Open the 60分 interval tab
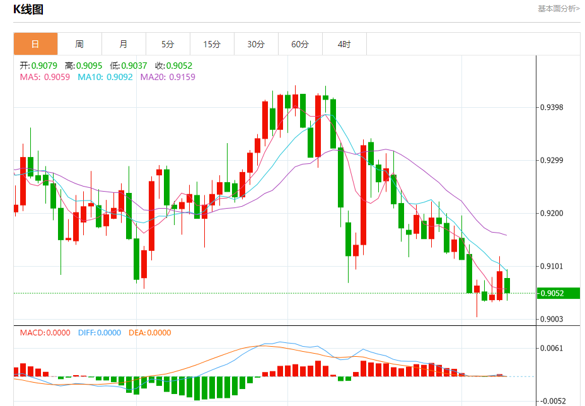The width and height of the screenshot is (585, 406). [300, 44]
